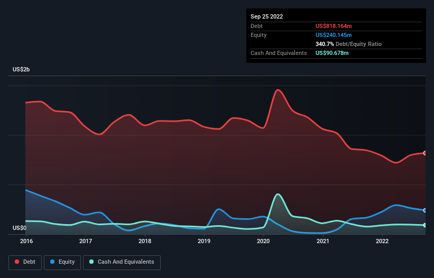Image resolution: width=434 pixels, height=278 pixels.
Task: Click Cash And Equivalents label in tooltip
Action: pos(279,53)
